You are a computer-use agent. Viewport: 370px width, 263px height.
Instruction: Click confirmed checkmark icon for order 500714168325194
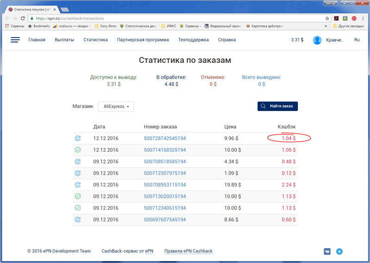[x=78, y=150]
